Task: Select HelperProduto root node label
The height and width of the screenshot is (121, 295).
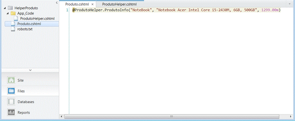Action: click(x=26, y=8)
